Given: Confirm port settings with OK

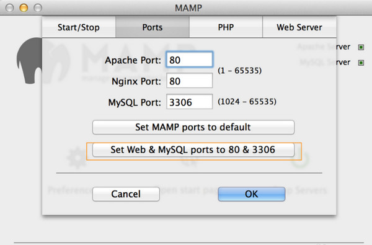Looking at the screenshot, I should pyautogui.click(x=252, y=194).
